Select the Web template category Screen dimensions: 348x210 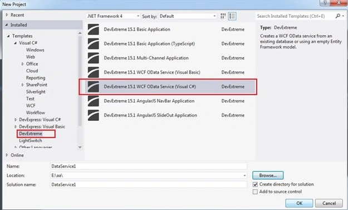31,57
